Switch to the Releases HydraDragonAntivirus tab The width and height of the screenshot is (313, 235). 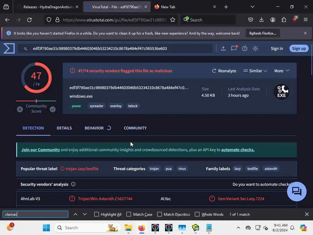click(x=47, y=7)
